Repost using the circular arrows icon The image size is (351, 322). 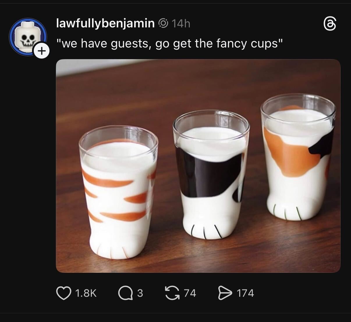[172, 293]
